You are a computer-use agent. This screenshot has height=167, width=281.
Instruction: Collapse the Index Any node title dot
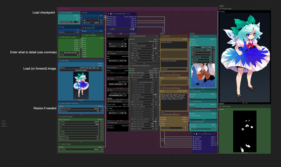(109, 68)
